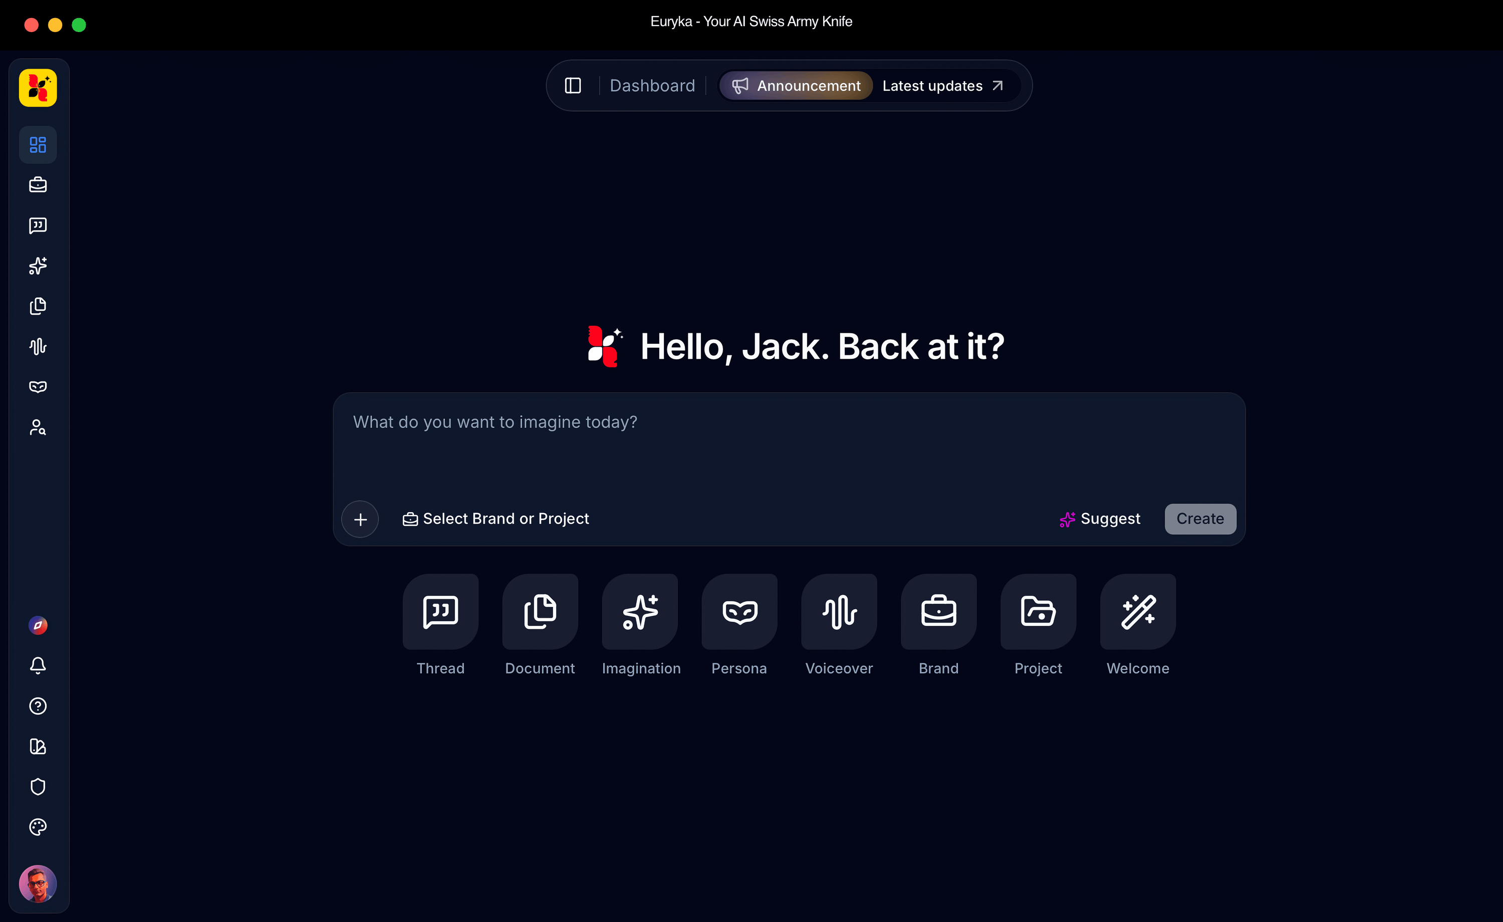The image size is (1503, 922).
Task: Click the arrow icon next to Latest updates
Action: click(997, 85)
